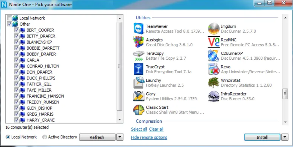
Task: Choose the Glary utilities icon
Action: point(139,96)
